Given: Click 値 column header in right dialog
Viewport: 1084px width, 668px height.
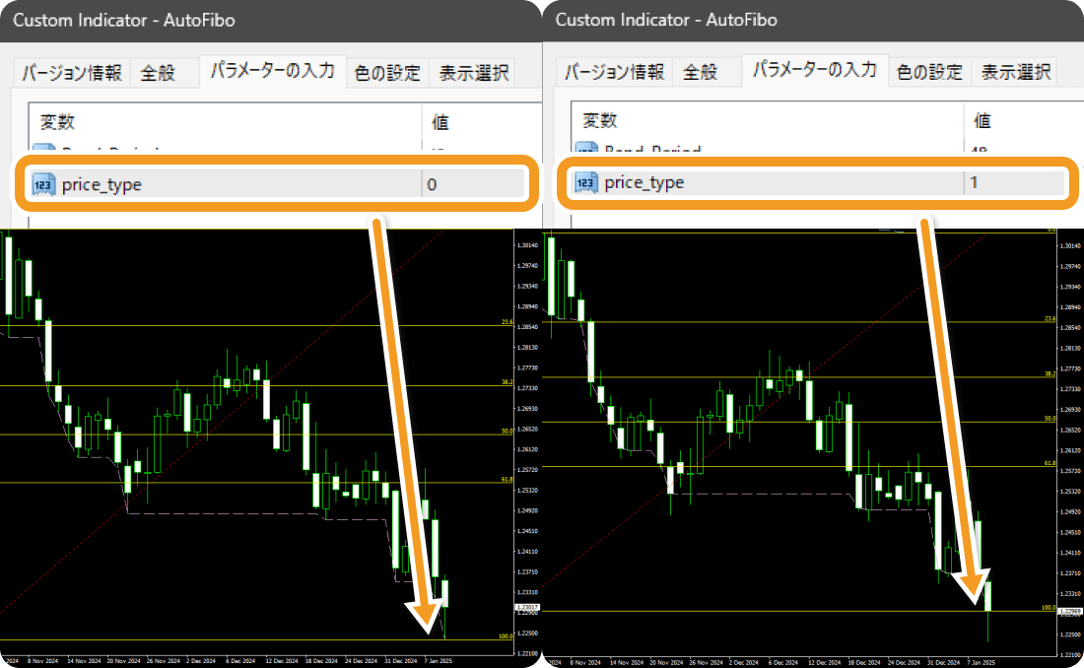Looking at the screenshot, I should 982,120.
